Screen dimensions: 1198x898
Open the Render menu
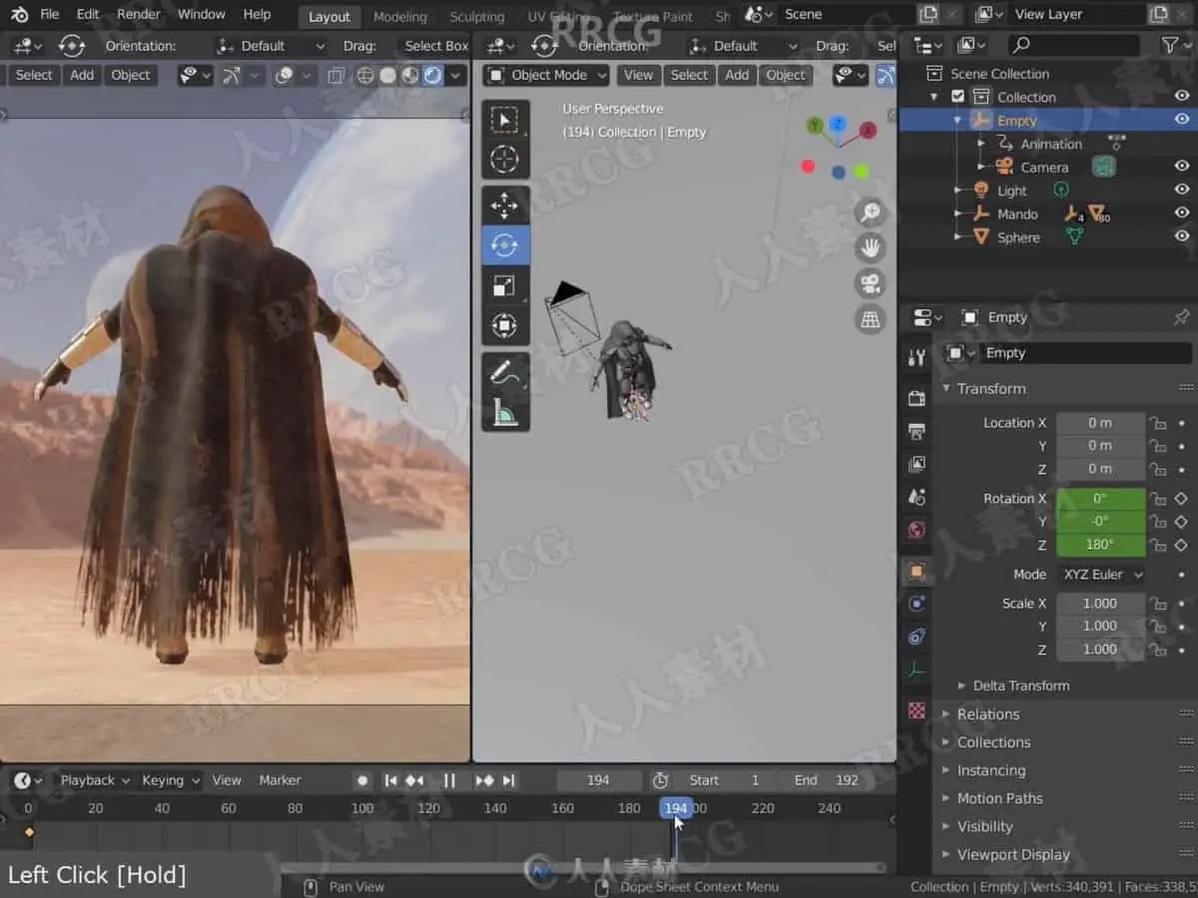pos(139,14)
